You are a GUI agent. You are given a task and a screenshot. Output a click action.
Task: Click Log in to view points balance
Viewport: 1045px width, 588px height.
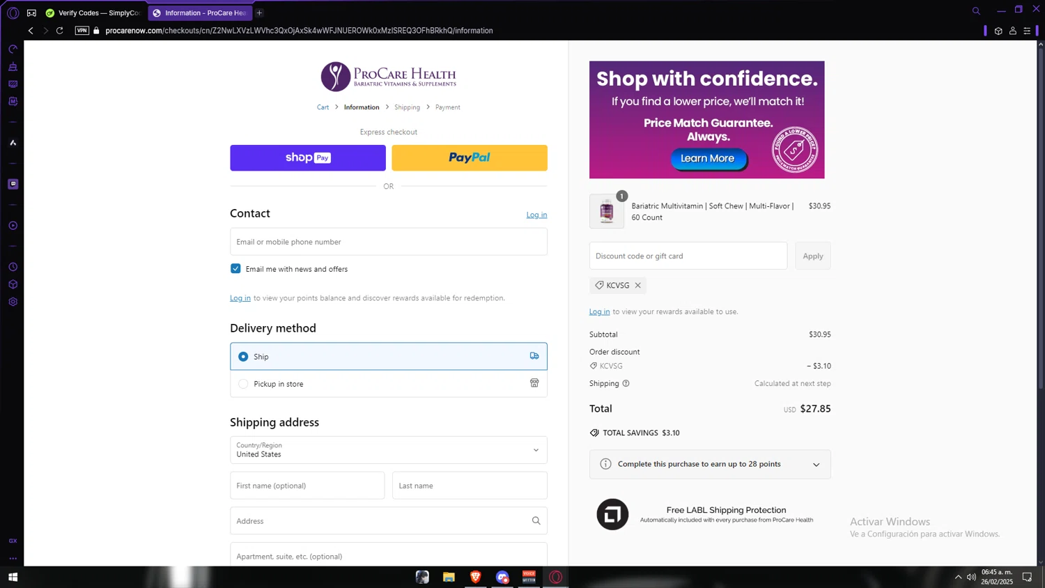point(240,298)
